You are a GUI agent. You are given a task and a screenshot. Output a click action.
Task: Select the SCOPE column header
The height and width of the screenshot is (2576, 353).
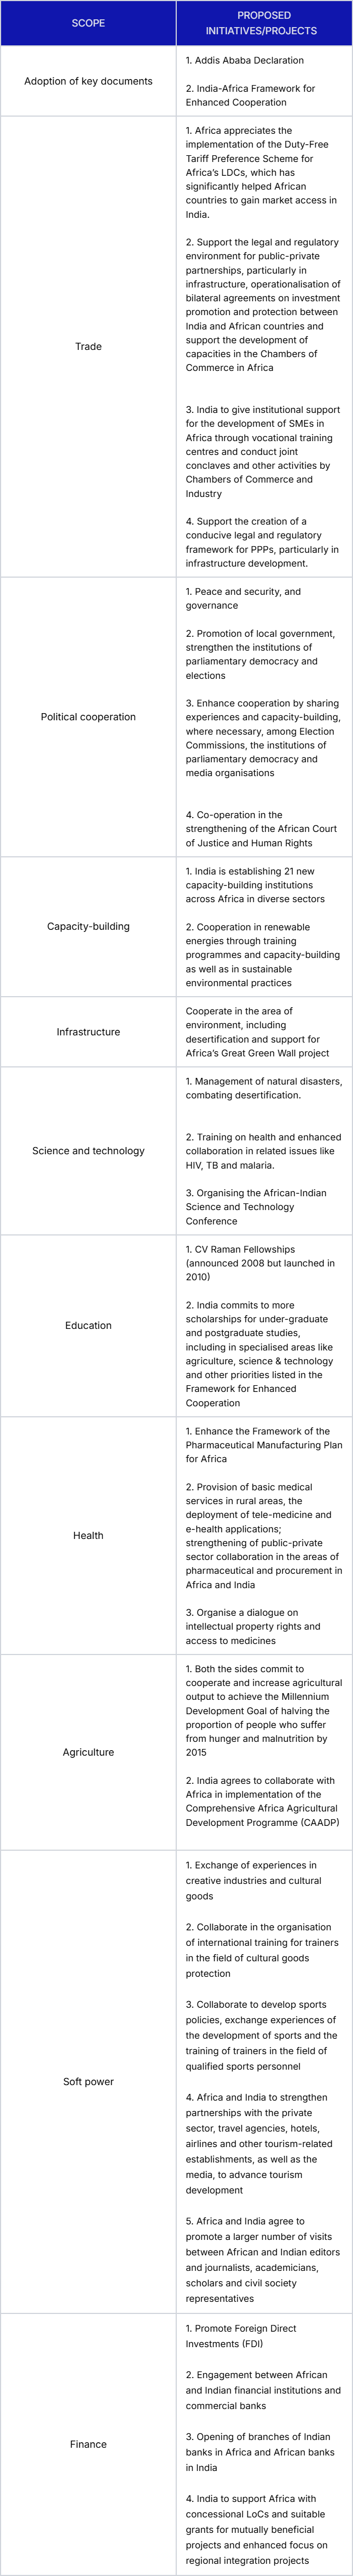pyautogui.click(x=88, y=23)
